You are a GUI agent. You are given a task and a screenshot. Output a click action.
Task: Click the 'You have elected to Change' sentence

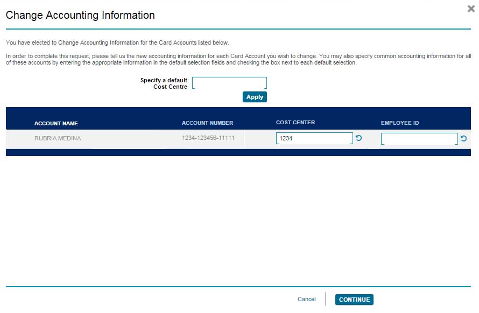point(117,42)
